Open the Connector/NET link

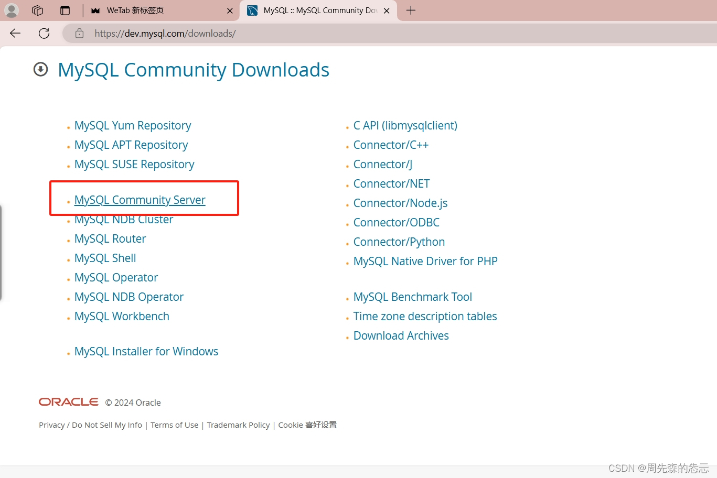tap(392, 184)
